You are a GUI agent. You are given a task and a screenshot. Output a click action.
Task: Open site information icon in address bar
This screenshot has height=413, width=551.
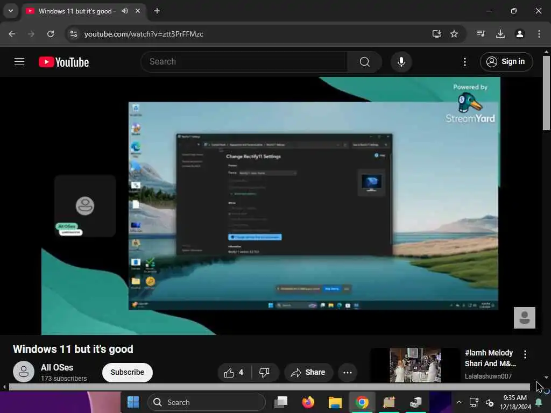pyautogui.click(x=74, y=34)
